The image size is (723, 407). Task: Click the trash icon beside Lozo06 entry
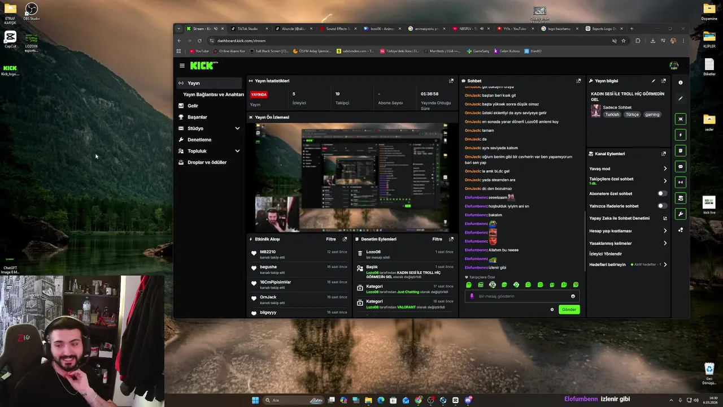pyautogui.click(x=360, y=254)
